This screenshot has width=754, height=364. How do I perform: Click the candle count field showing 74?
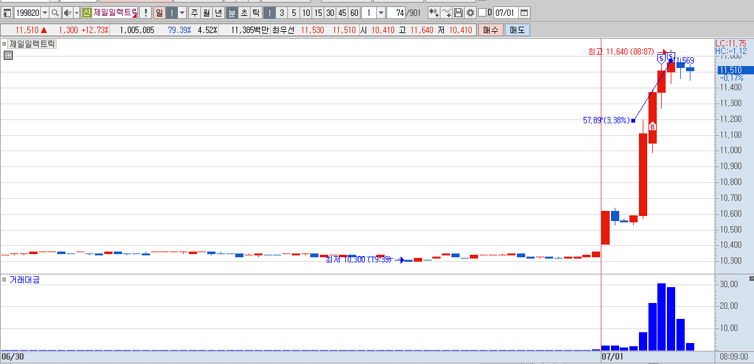396,13
